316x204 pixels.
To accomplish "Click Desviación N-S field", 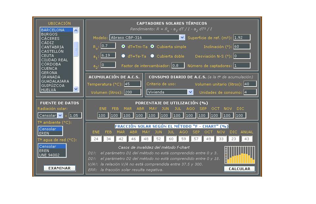I will coord(242,56).
